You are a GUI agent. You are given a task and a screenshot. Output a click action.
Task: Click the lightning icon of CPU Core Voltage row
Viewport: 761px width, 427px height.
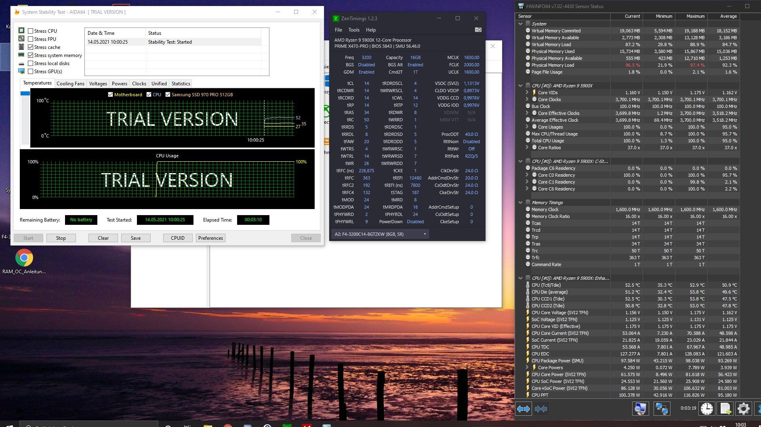coord(528,313)
